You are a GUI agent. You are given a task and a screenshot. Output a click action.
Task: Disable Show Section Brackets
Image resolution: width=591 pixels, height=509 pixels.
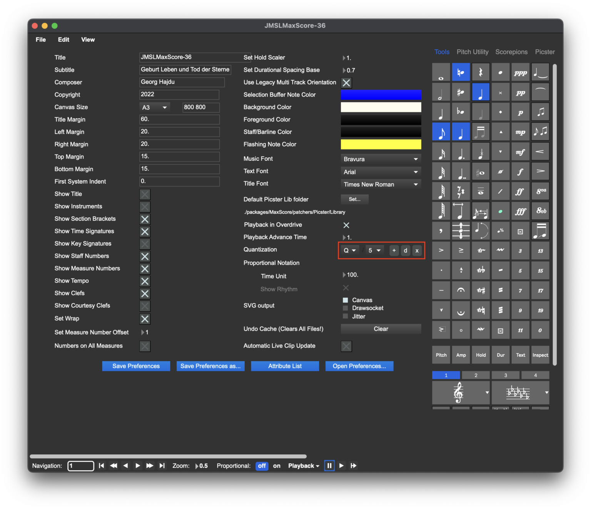click(145, 219)
